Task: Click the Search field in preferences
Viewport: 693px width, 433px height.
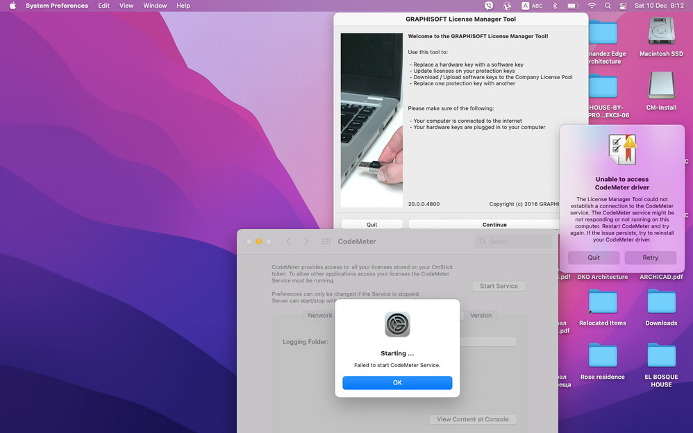Action: (x=513, y=241)
